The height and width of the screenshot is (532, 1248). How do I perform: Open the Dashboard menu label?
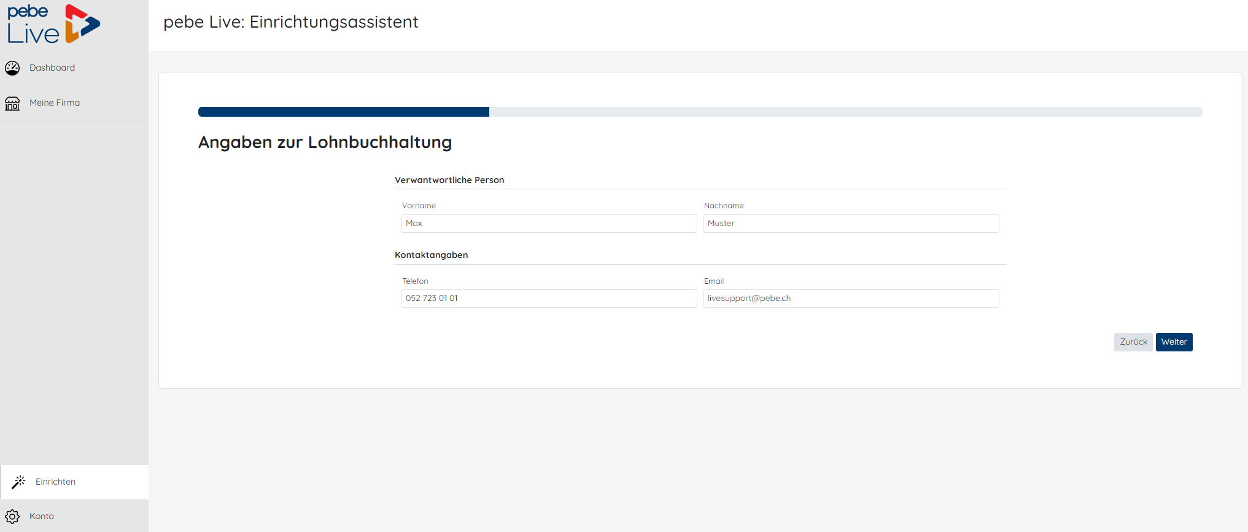[52, 68]
